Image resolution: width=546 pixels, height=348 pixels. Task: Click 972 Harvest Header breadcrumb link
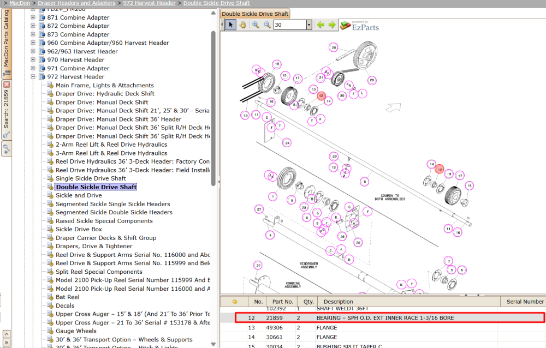pos(149,3)
